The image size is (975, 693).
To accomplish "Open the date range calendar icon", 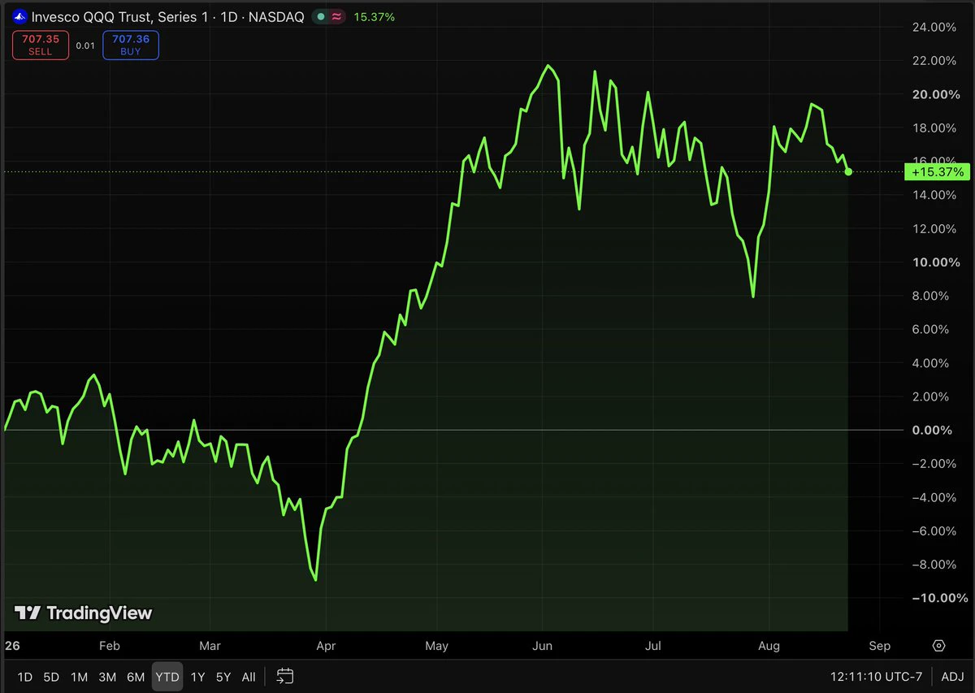I will (x=284, y=676).
